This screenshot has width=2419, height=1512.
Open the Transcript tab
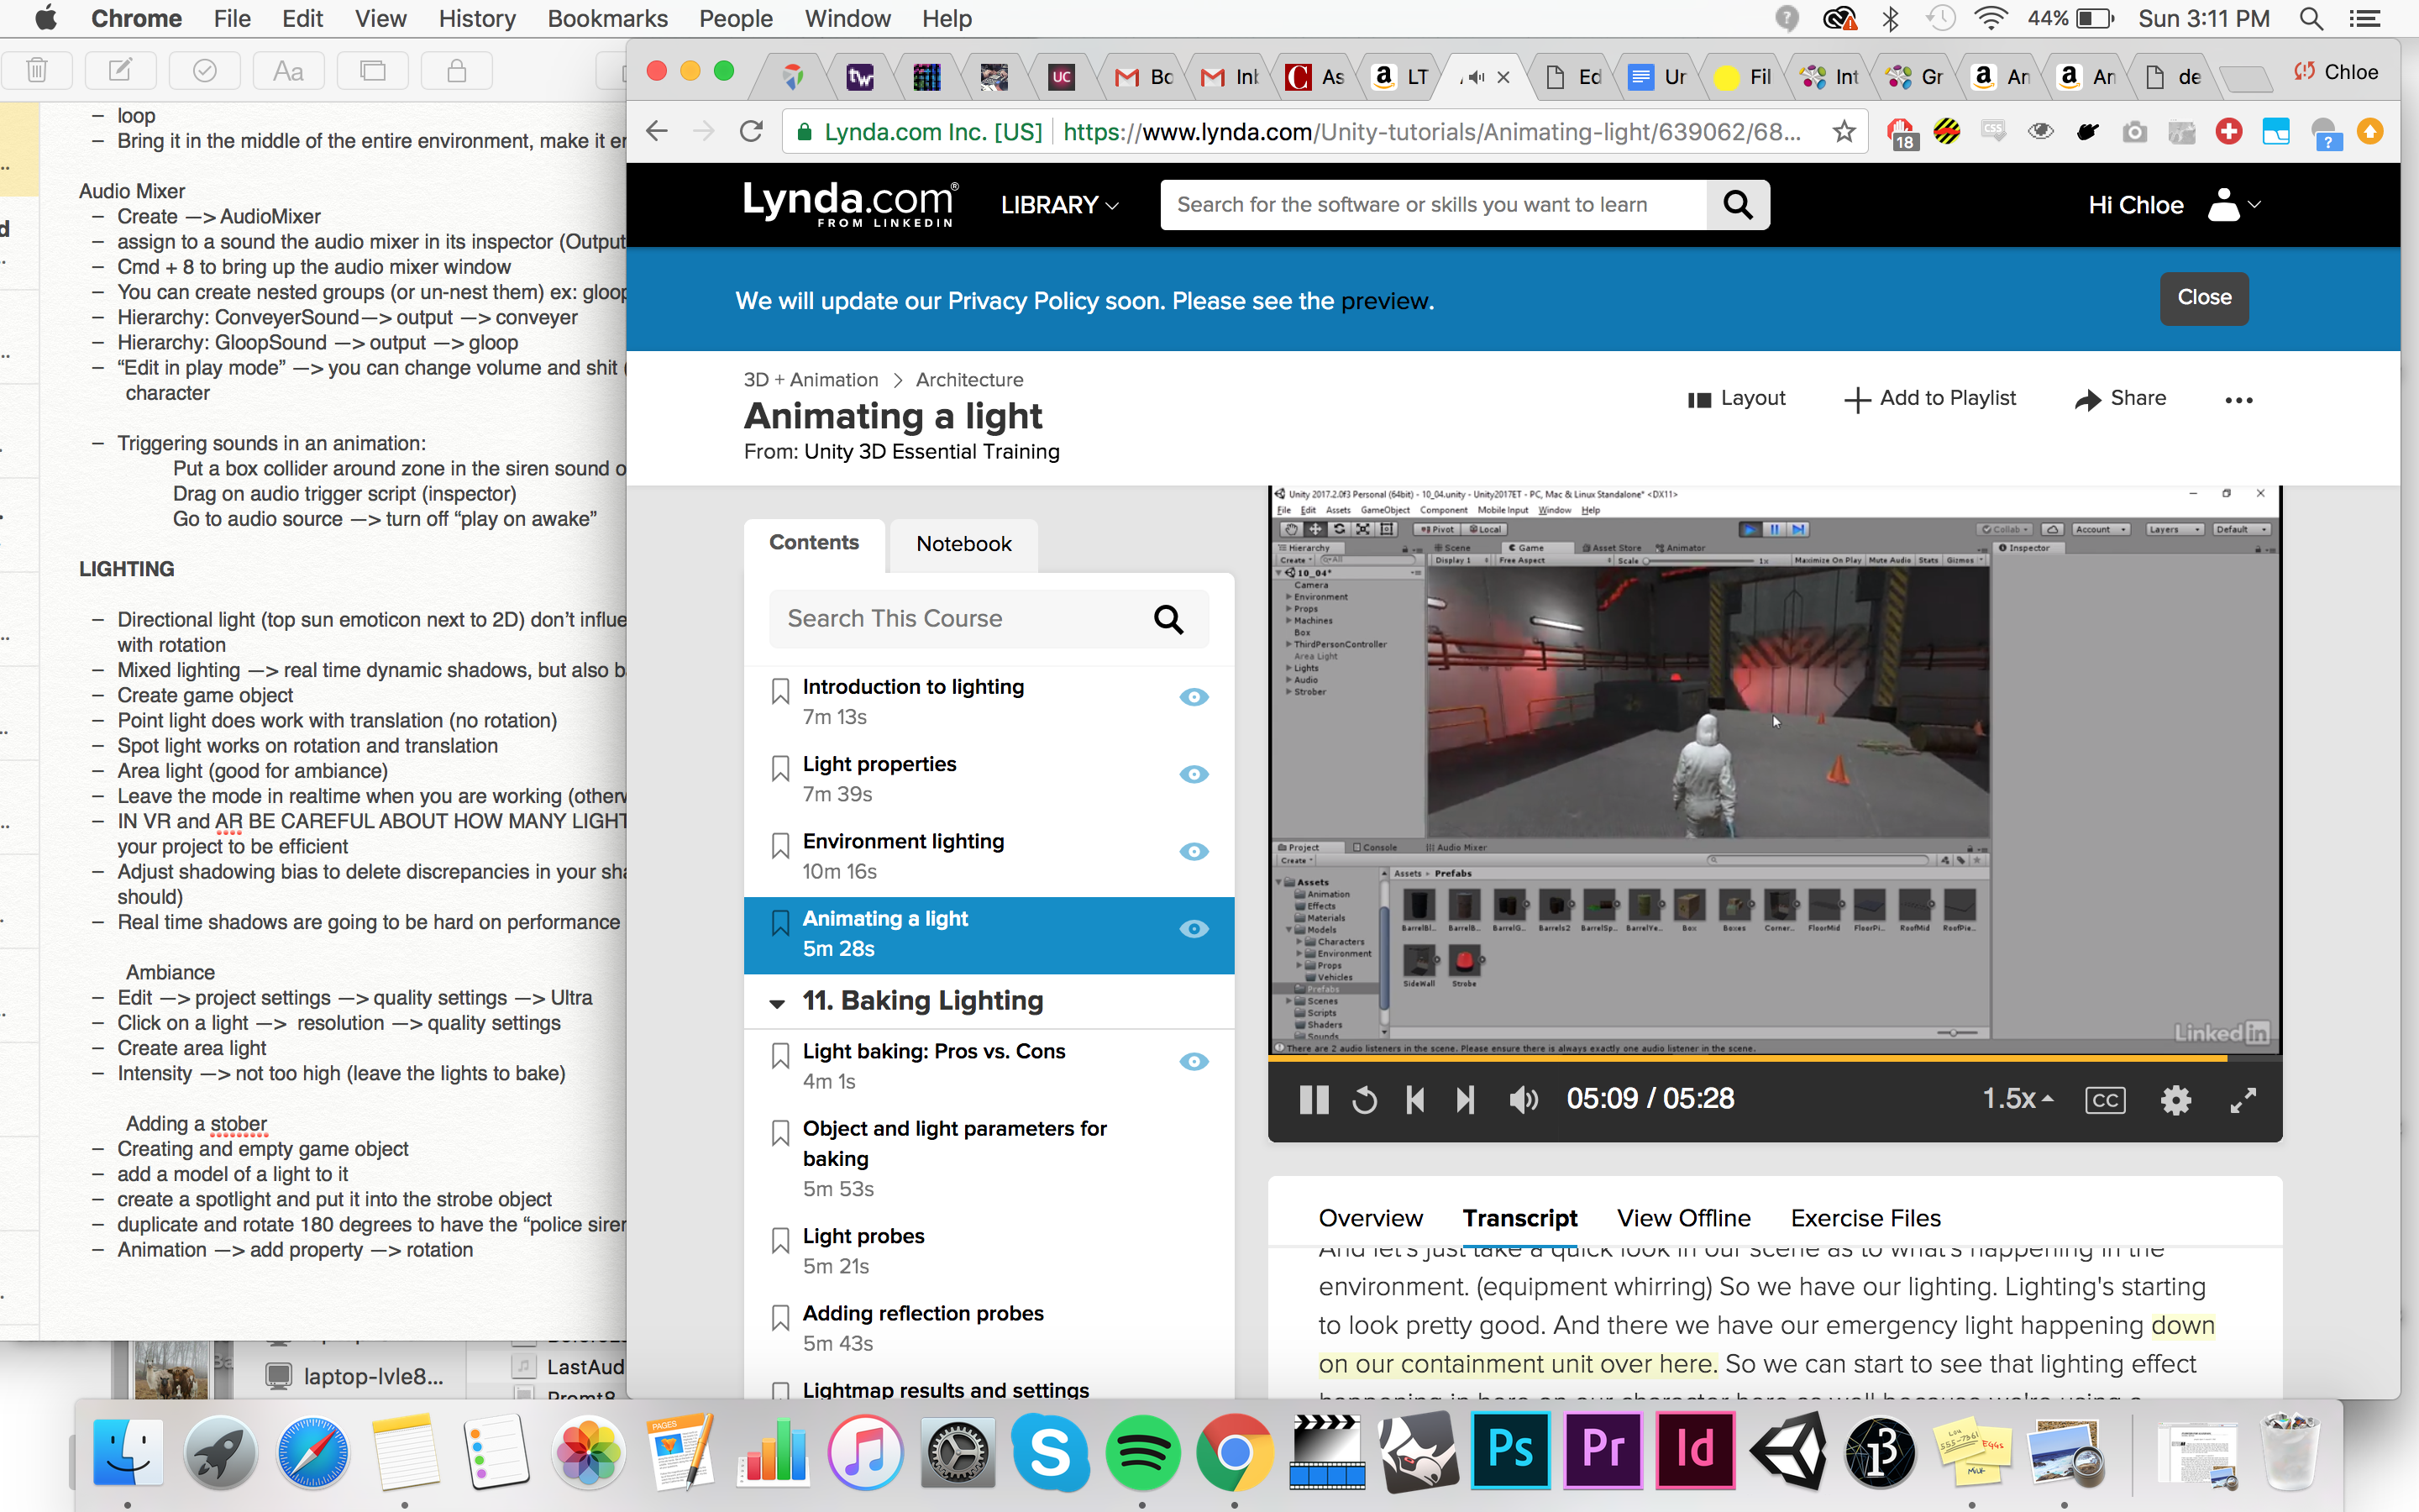click(x=1519, y=1218)
